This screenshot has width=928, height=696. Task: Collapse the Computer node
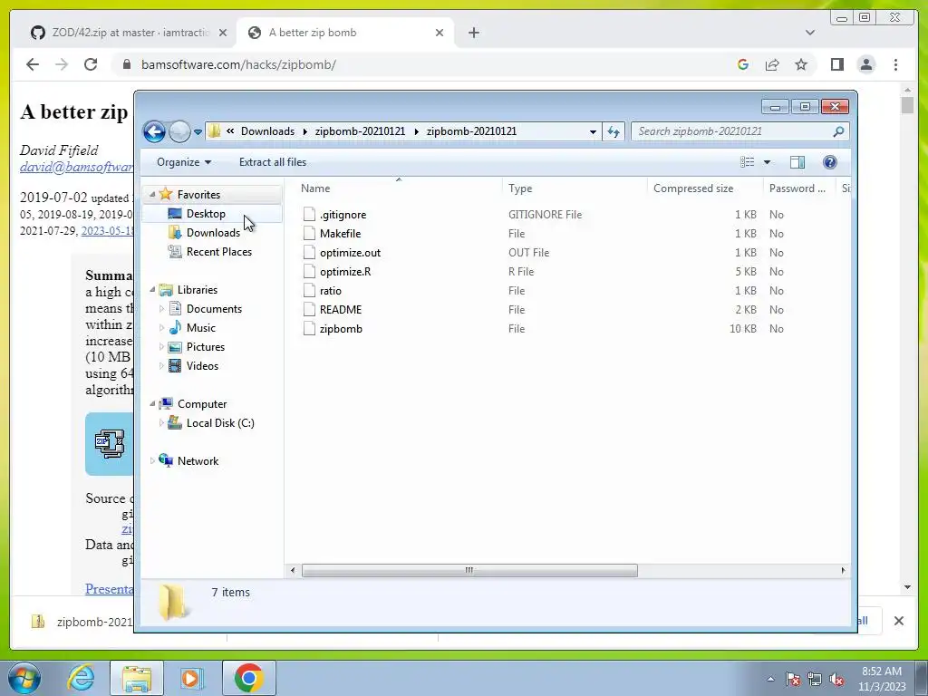coord(152,403)
